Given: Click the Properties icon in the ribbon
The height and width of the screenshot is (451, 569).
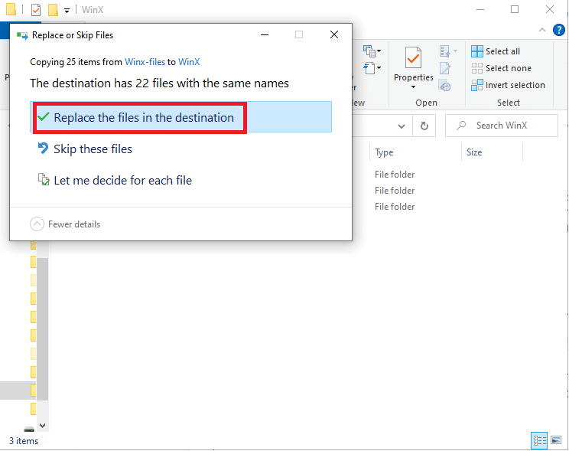Looking at the screenshot, I should pos(413,57).
